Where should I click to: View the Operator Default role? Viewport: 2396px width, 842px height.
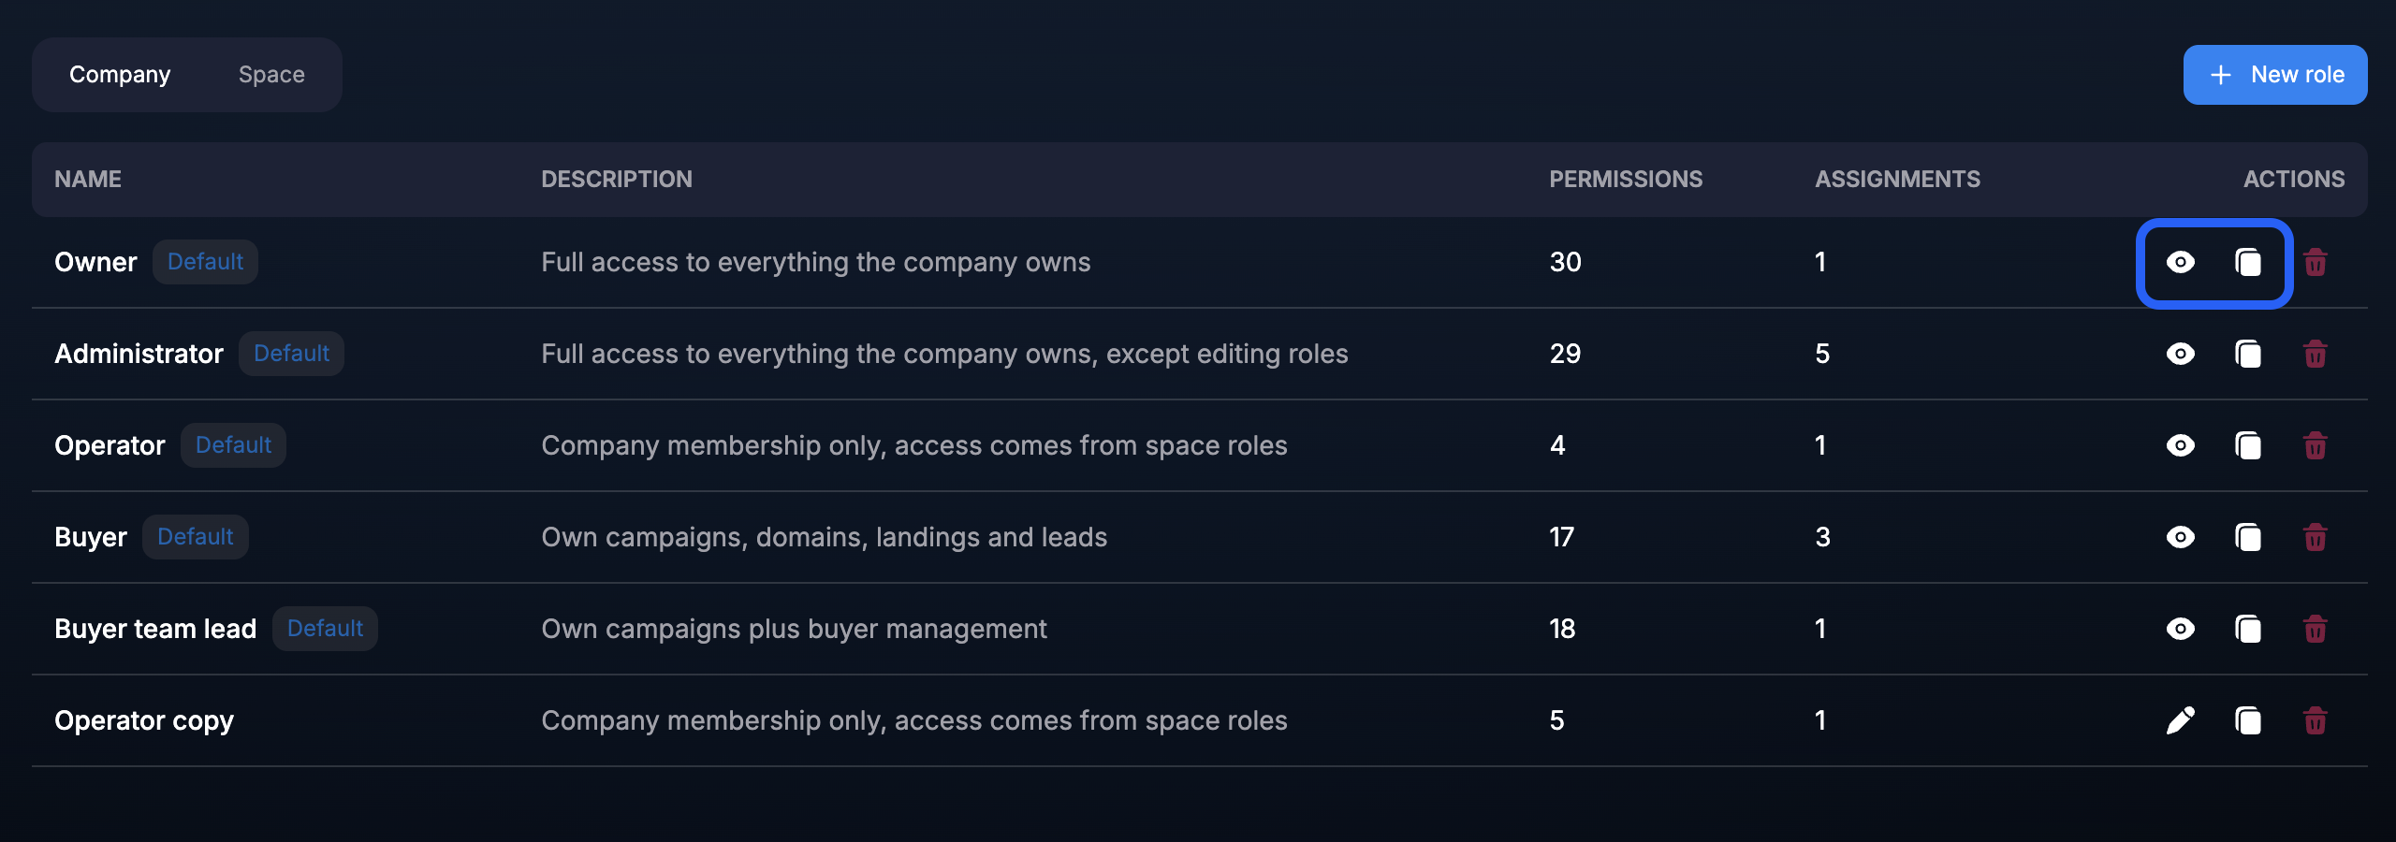2180,445
